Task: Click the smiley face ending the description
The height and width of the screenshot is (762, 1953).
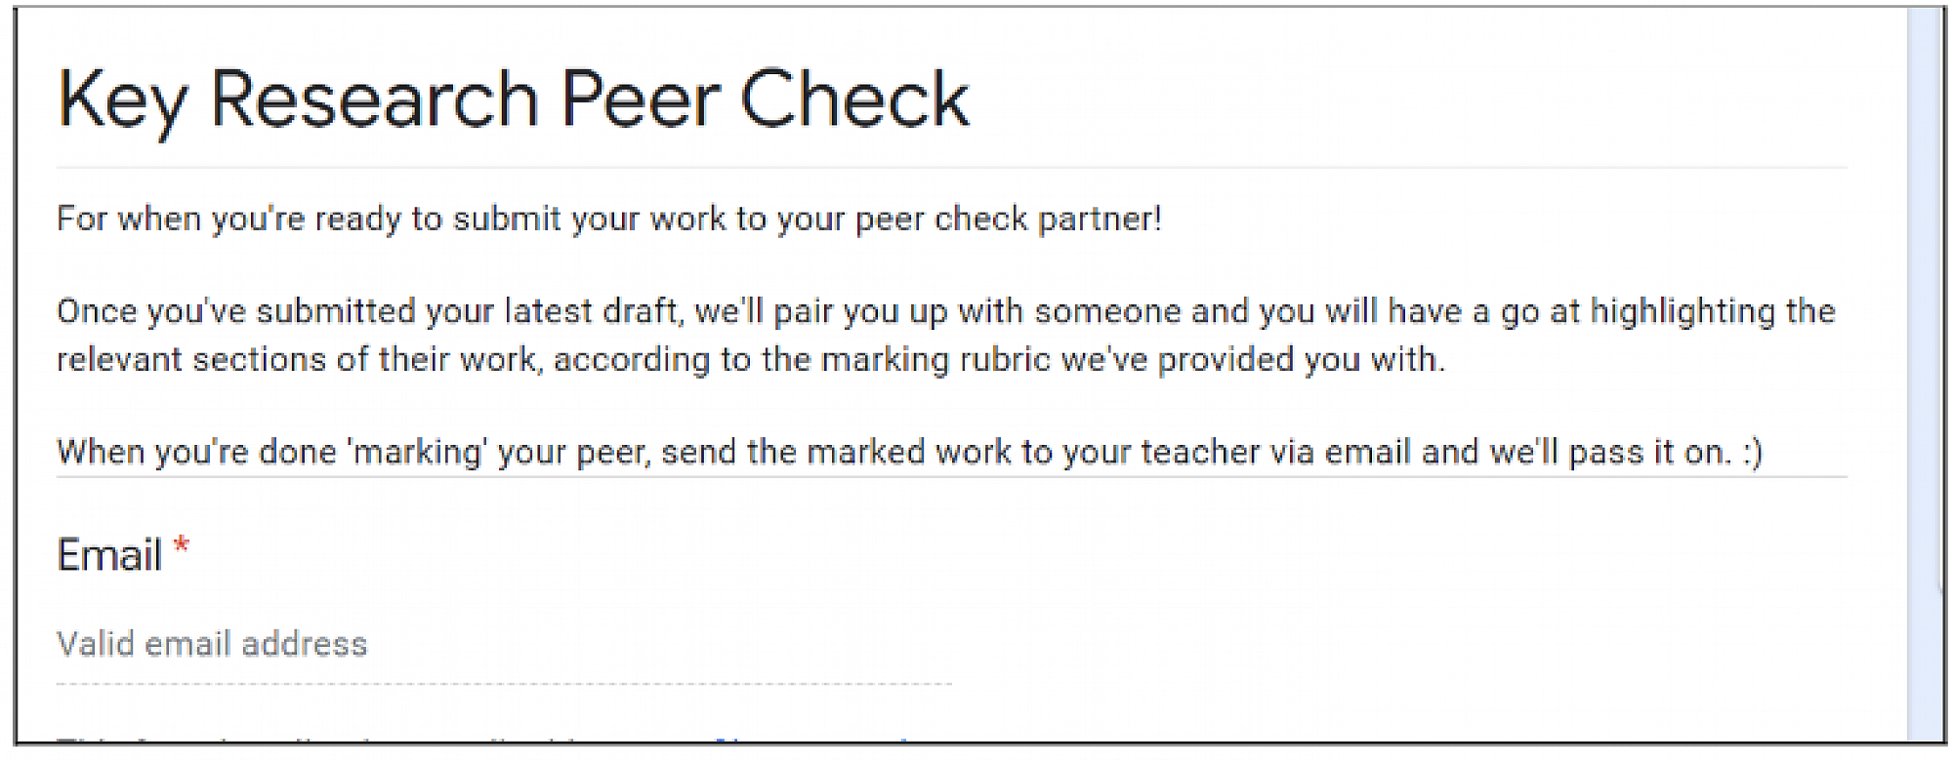Action: coord(1752,452)
